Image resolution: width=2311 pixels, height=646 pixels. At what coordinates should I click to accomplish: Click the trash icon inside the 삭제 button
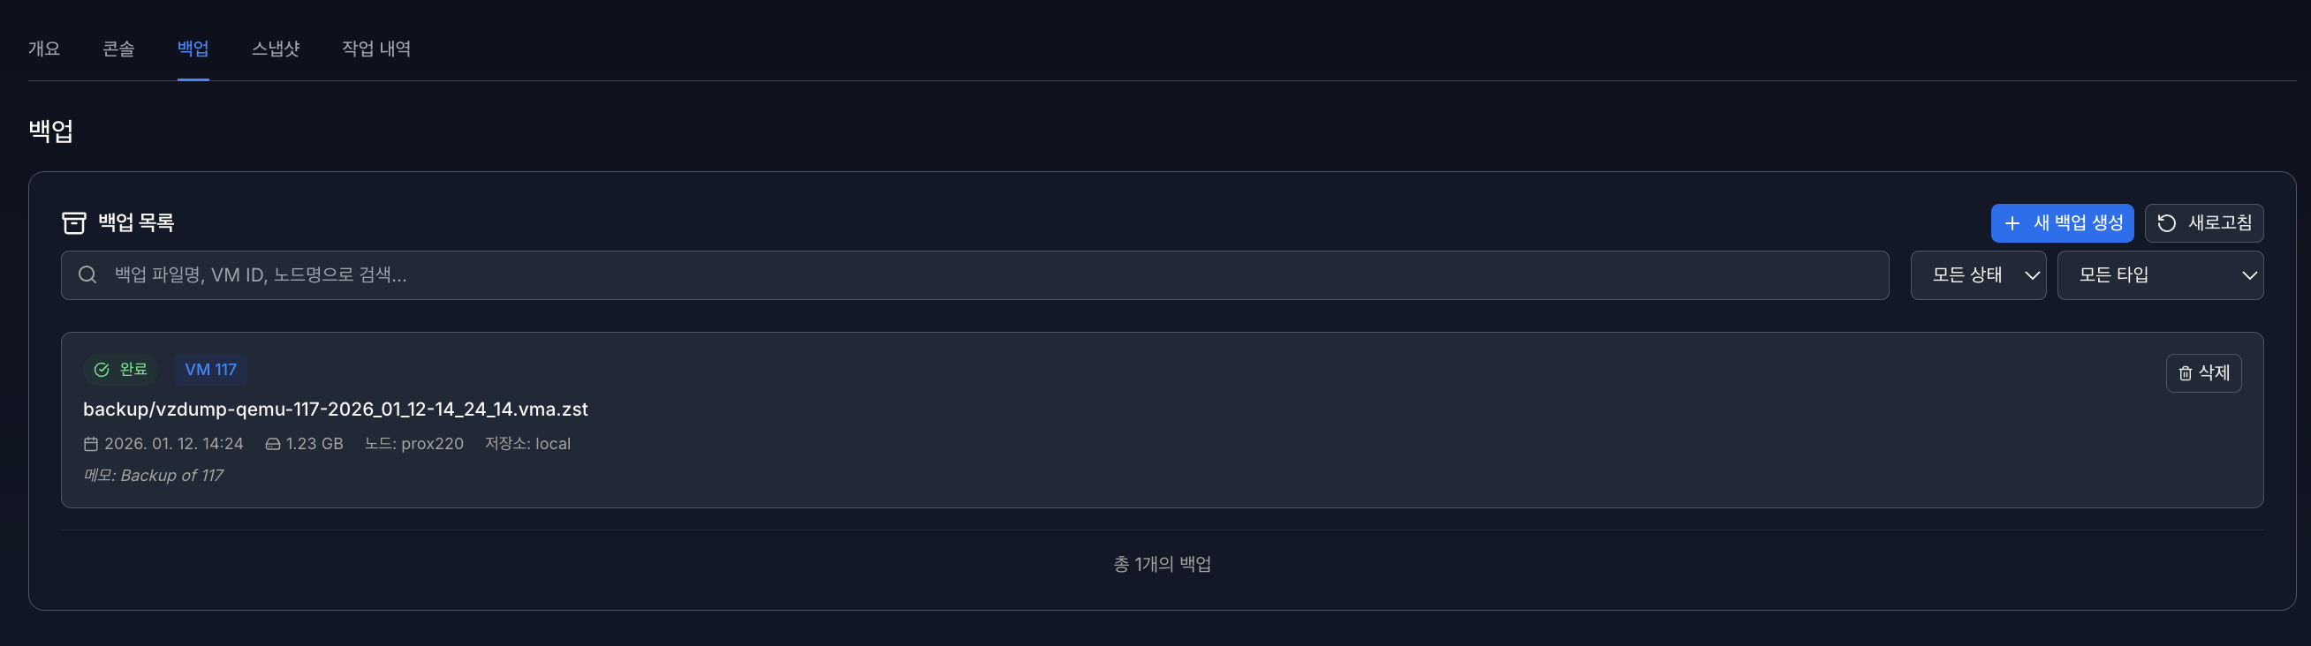pos(2184,372)
